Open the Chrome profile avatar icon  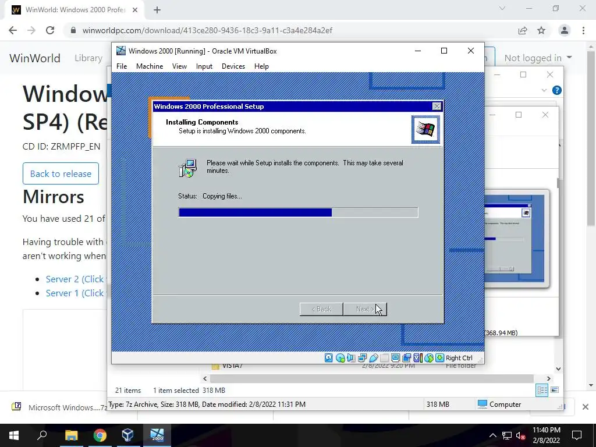(x=565, y=30)
